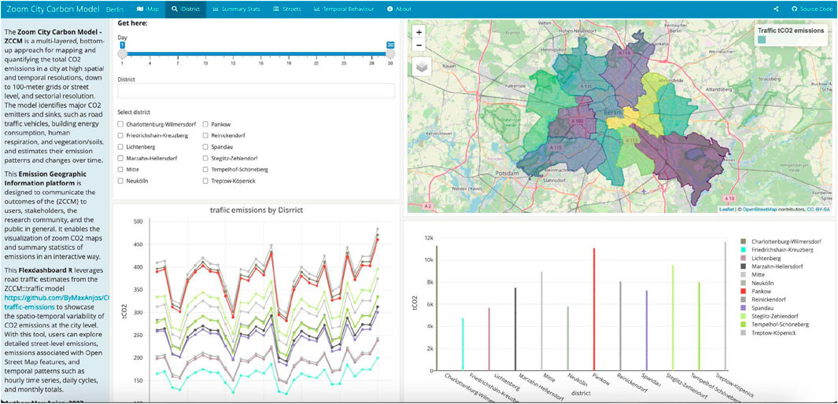Viewport: 838px width, 404px height.
Task: Click the CC-BY-SA attribution link
Action: (x=819, y=209)
